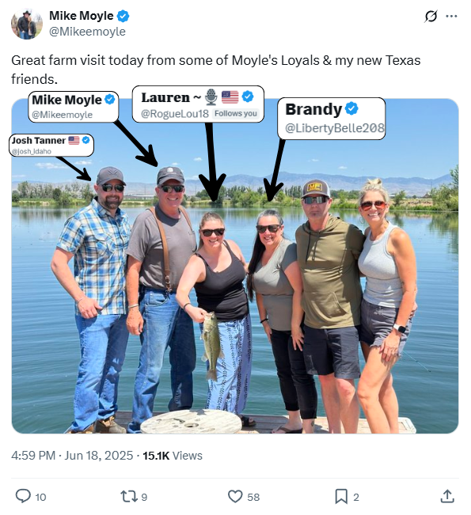
Task: Share the post via upload arrow icon
Action: pyautogui.click(x=447, y=496)
